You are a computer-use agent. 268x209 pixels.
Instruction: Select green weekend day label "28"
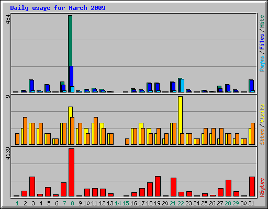click(x=228, y=203)
